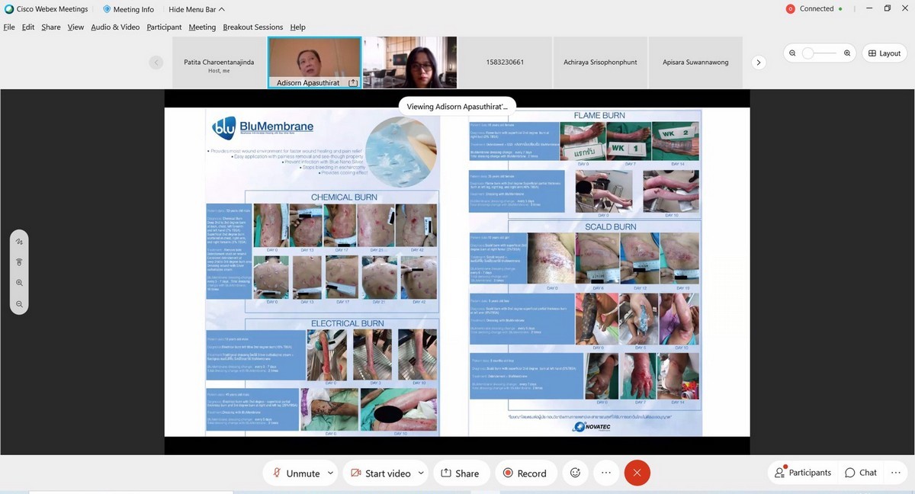Zoom in on the shared content
Viewport: 915px width, 494px height.
[x=19, y=283]
